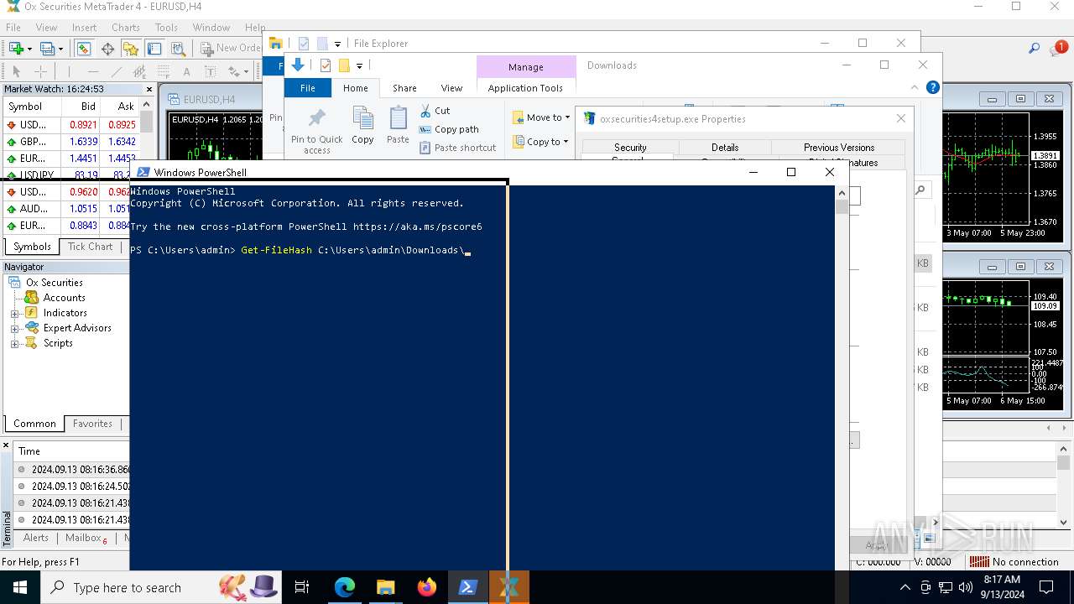
Task: Open the Insert menu in MetaTrader
Action: pos(84,27)
